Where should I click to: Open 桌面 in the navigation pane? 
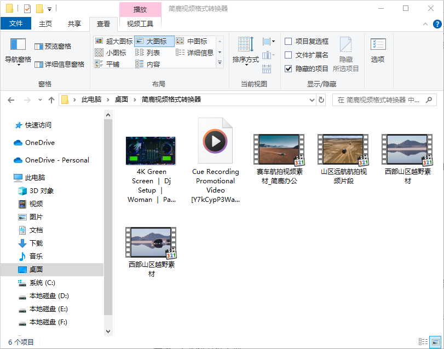36,270
